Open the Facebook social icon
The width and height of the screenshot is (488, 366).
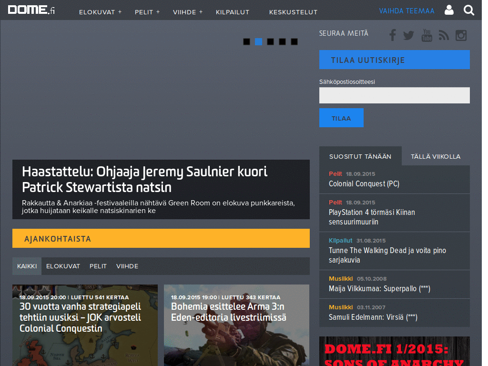coord(393,35)
